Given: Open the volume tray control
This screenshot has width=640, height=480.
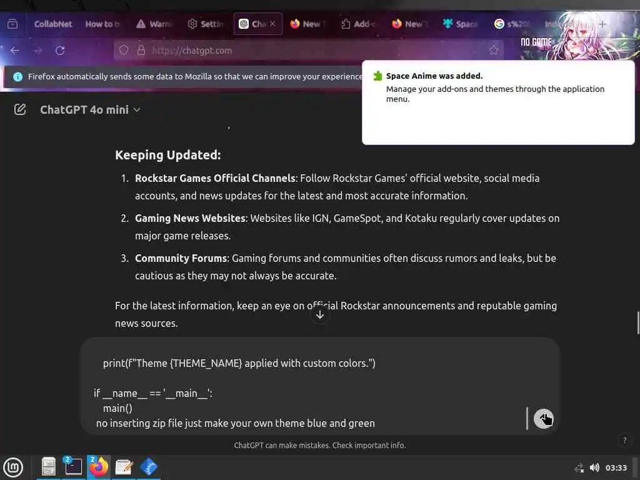Looking at the screenshot, I should [595, 467].
